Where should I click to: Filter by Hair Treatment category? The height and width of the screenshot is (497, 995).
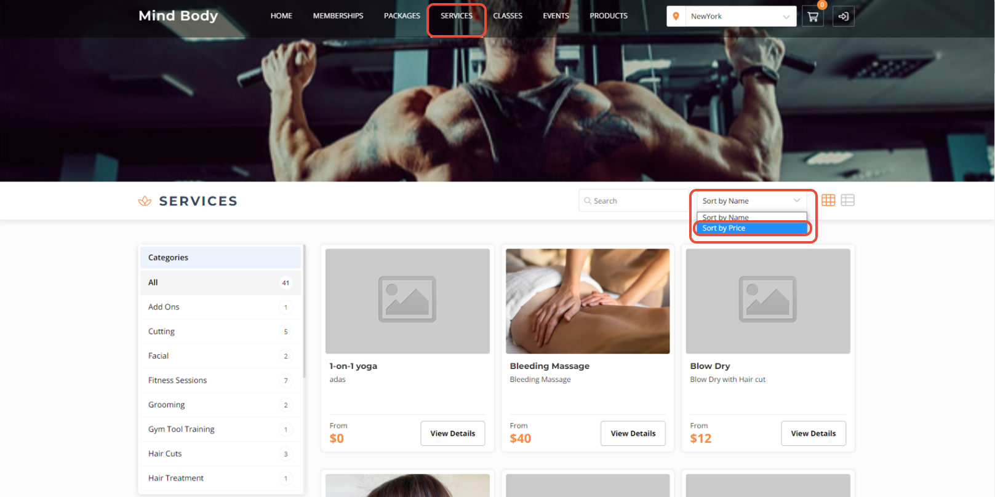tap(220, 479)
